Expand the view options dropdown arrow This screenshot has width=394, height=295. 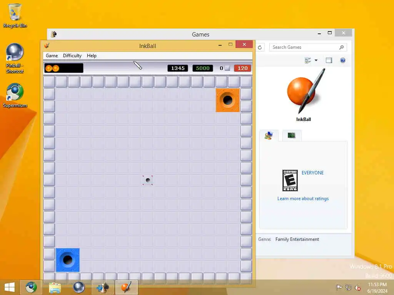pos(316,60)
